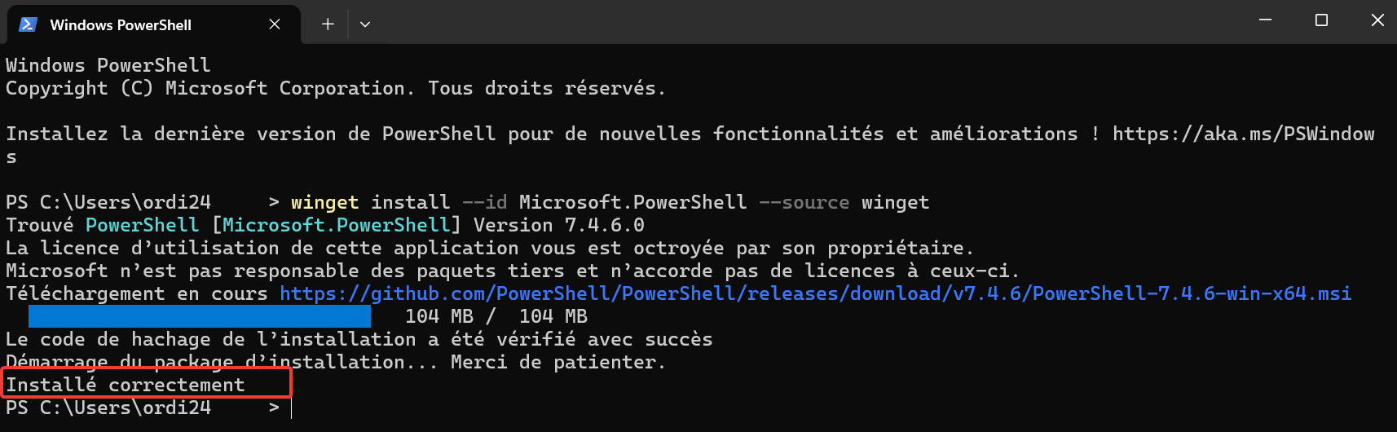Screen dimensions: 1397x432
Task: Click the 'Copyright (C) Microsoft Corporation' line
Action: click(205, 88)
